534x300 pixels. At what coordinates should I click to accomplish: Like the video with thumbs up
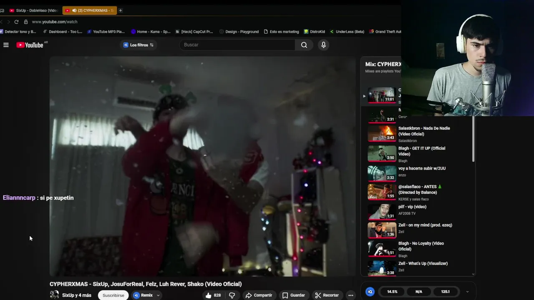pos(213,295)
